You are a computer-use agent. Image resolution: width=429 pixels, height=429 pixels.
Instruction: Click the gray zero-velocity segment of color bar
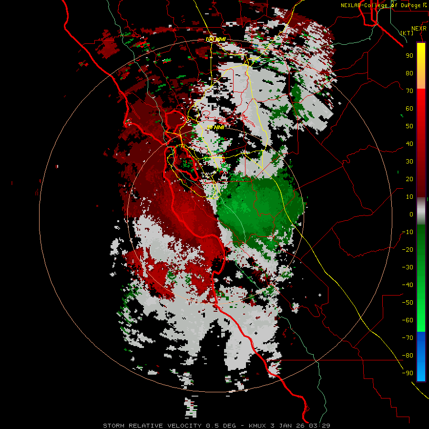coord(421,211)
